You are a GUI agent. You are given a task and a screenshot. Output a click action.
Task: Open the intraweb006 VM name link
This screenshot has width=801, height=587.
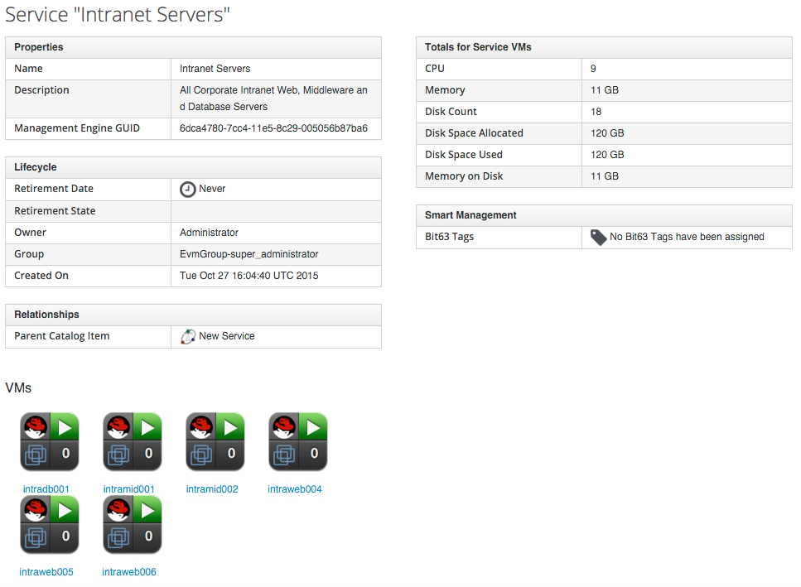pyautogui.click(x=129, y=572)
